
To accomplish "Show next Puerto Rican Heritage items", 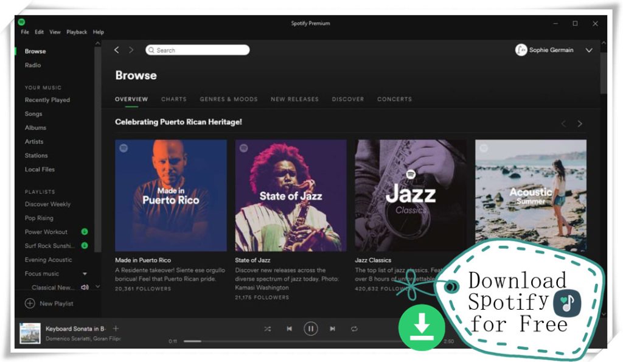I will (580, 124).
